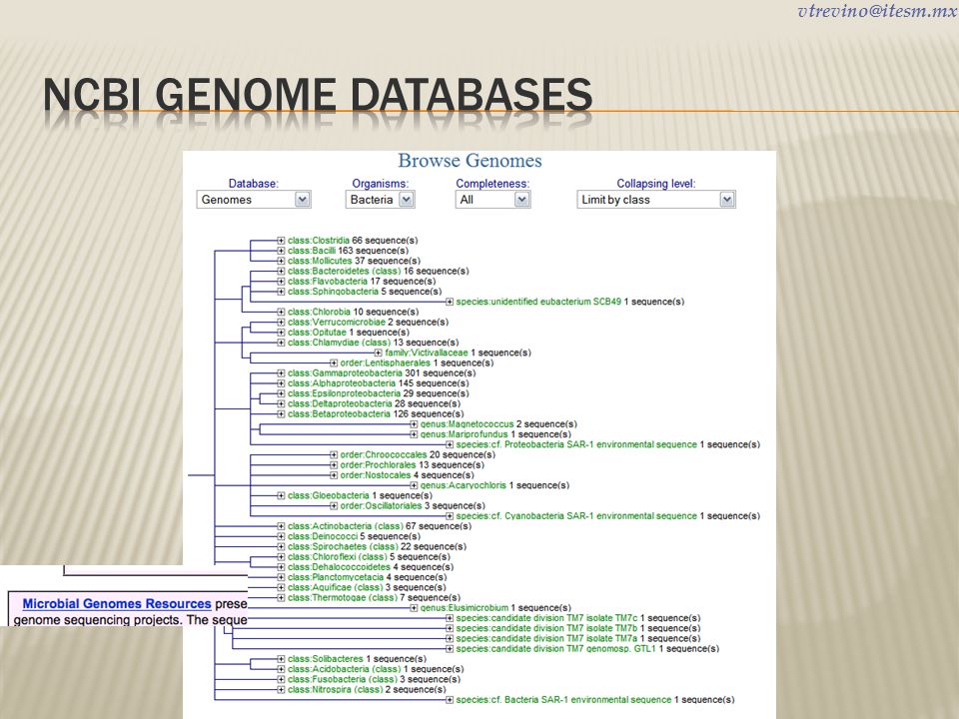Open the order:Oscillatoriales link
The height and width of the screenshot is (719, 959).
381,505
